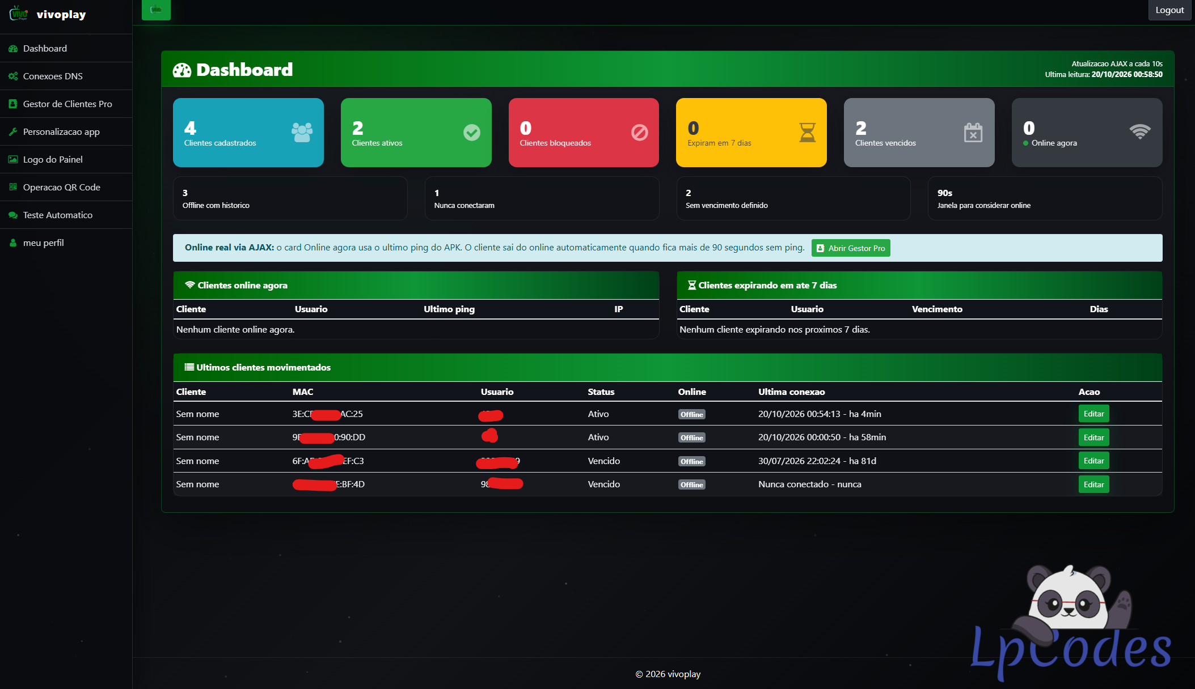Click the Ultimos clientes movimentados header
1195x689 pixels.
(x=668, y=368)
